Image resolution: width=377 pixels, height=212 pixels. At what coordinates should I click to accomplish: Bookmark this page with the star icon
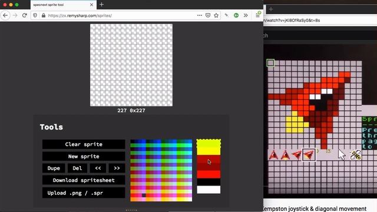point(216,15)
